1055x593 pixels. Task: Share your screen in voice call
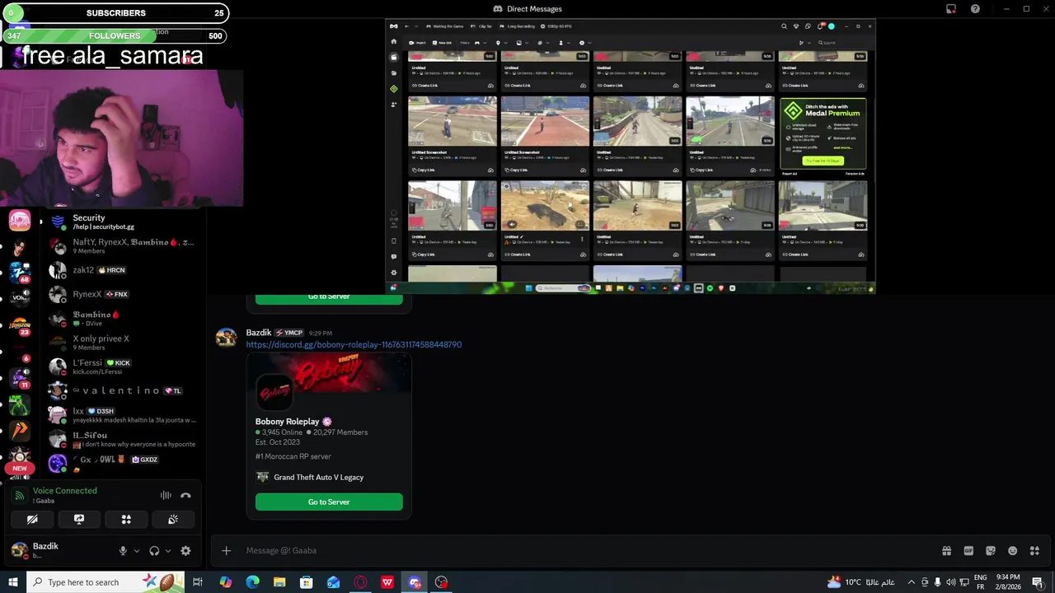click(79, 520)
